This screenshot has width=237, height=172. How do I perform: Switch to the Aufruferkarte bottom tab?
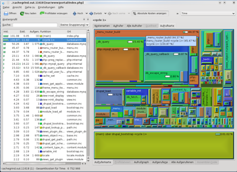tap(103, 162)
